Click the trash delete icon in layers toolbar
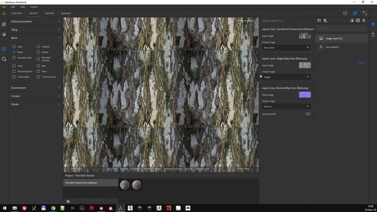 pyautogui.click(x=364, y=21)
